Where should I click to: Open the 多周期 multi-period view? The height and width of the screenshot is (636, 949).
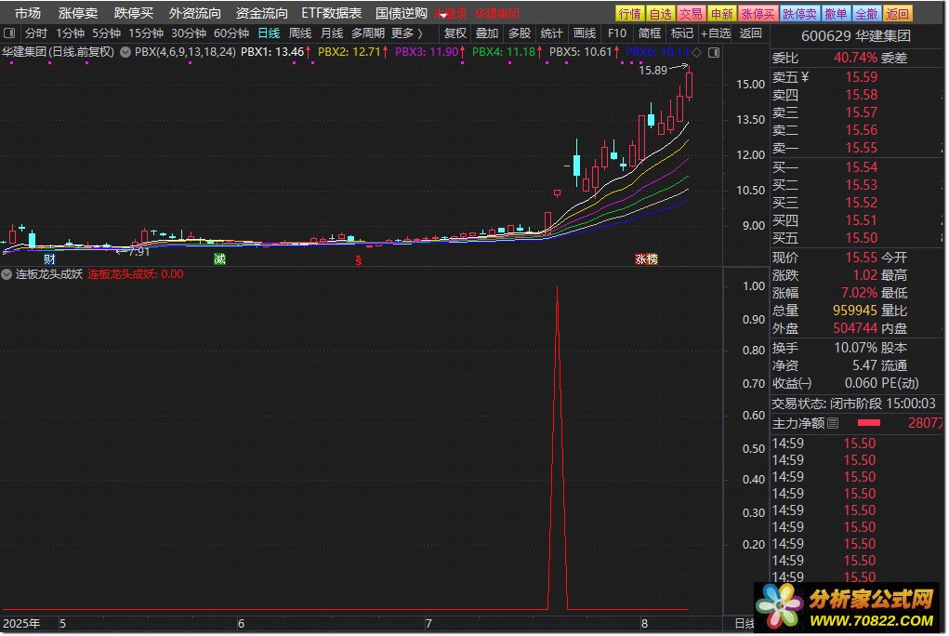368,33
